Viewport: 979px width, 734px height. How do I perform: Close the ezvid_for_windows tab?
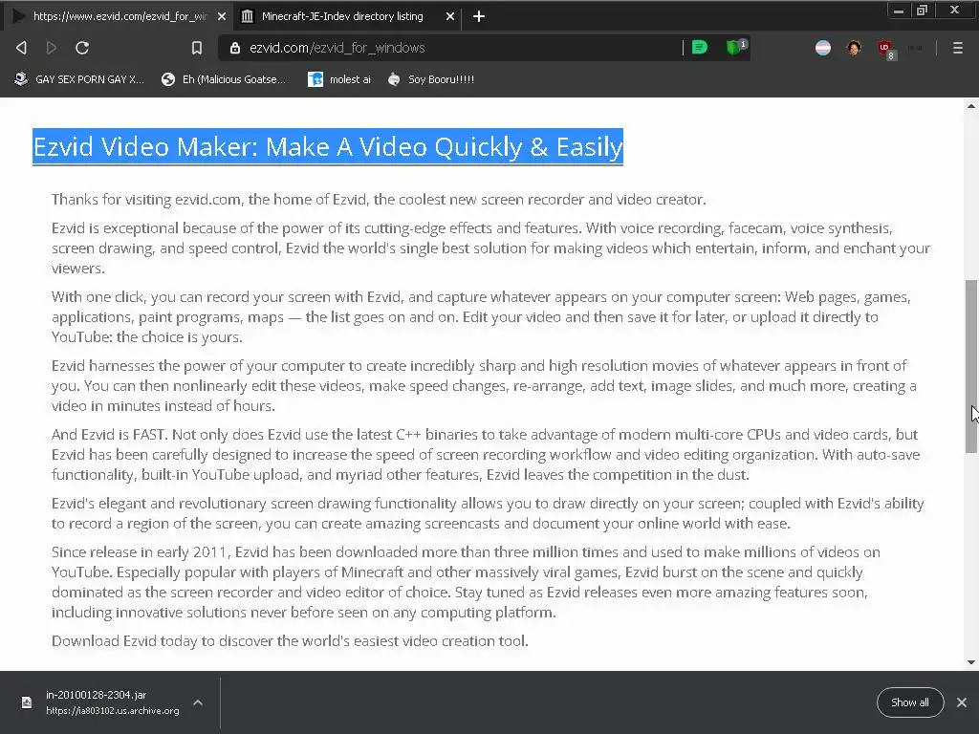point(222,17)
